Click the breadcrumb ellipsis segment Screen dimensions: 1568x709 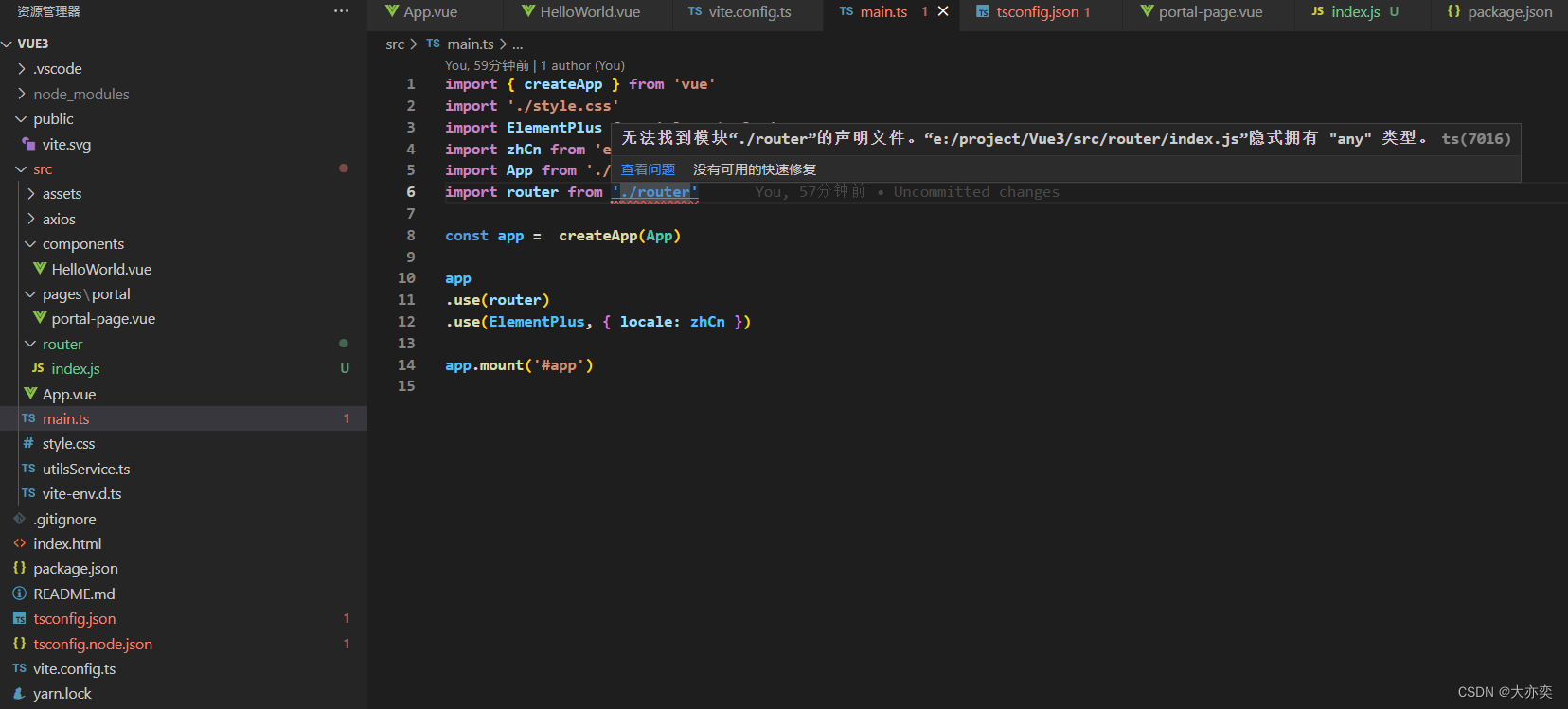[x=518, y=44]
